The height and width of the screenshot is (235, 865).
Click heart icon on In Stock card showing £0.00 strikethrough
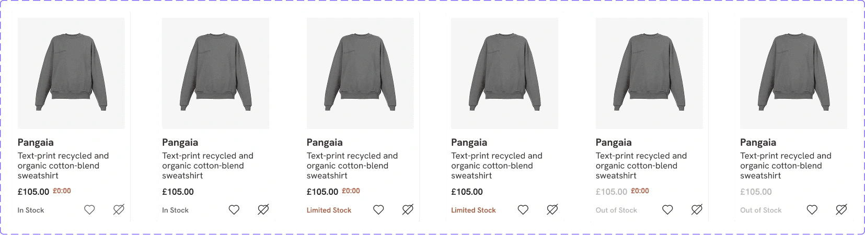tap(89, 210)
